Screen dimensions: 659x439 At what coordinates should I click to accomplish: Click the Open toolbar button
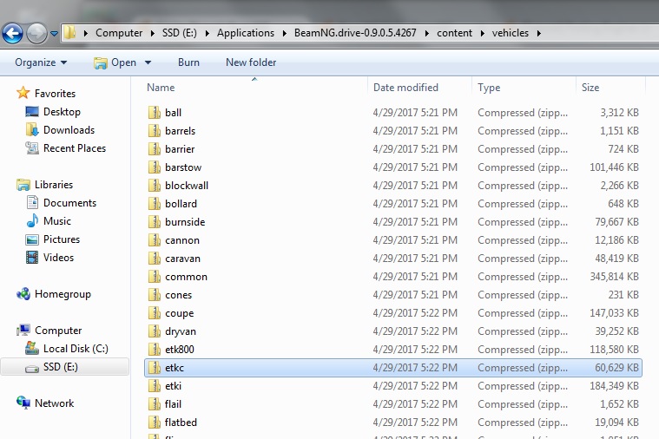pyautogui.click(x=115, y=62)
